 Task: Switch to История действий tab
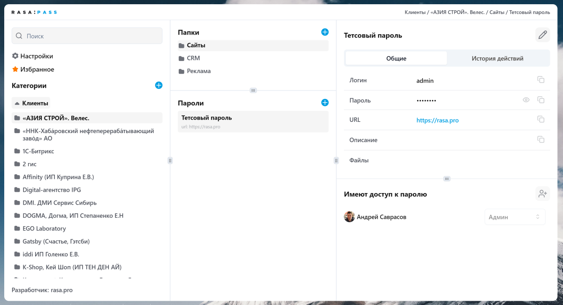[497, 59]
